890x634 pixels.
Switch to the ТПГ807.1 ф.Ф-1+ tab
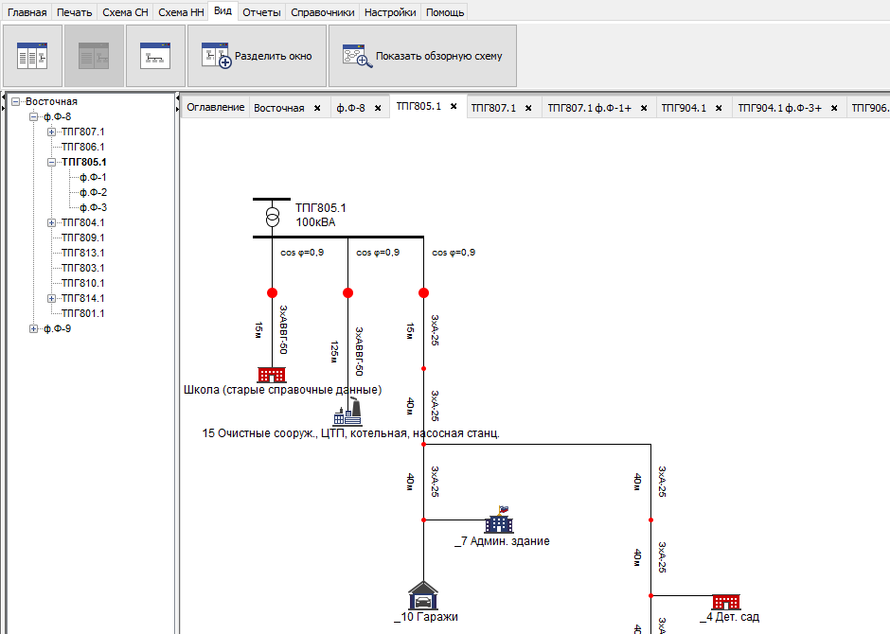point(589,108)
